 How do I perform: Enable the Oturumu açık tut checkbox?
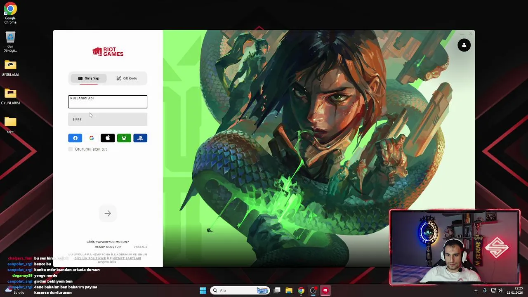pyautogui.click(x=71, y=149)
